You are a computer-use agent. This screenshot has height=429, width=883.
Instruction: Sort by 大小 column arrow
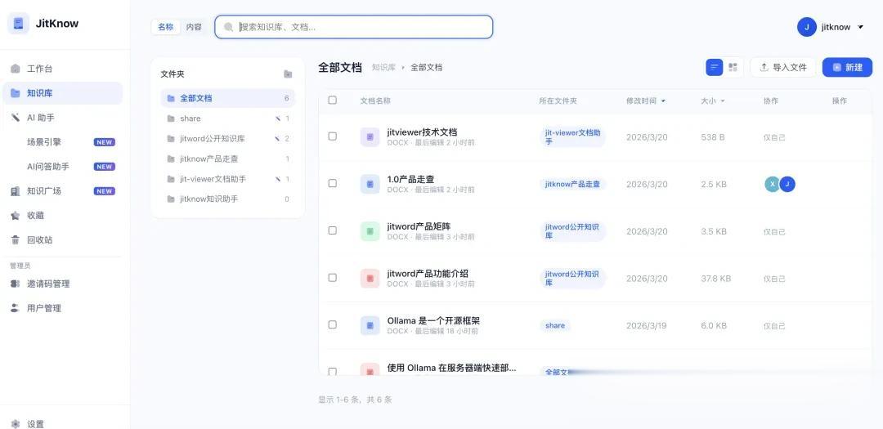point(722,101)
